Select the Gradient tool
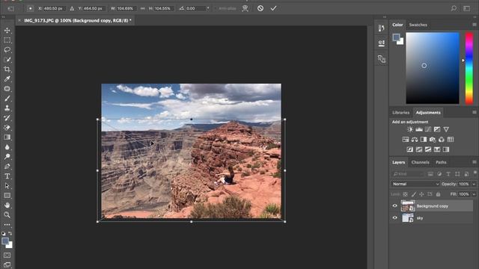 pos(7,137)
